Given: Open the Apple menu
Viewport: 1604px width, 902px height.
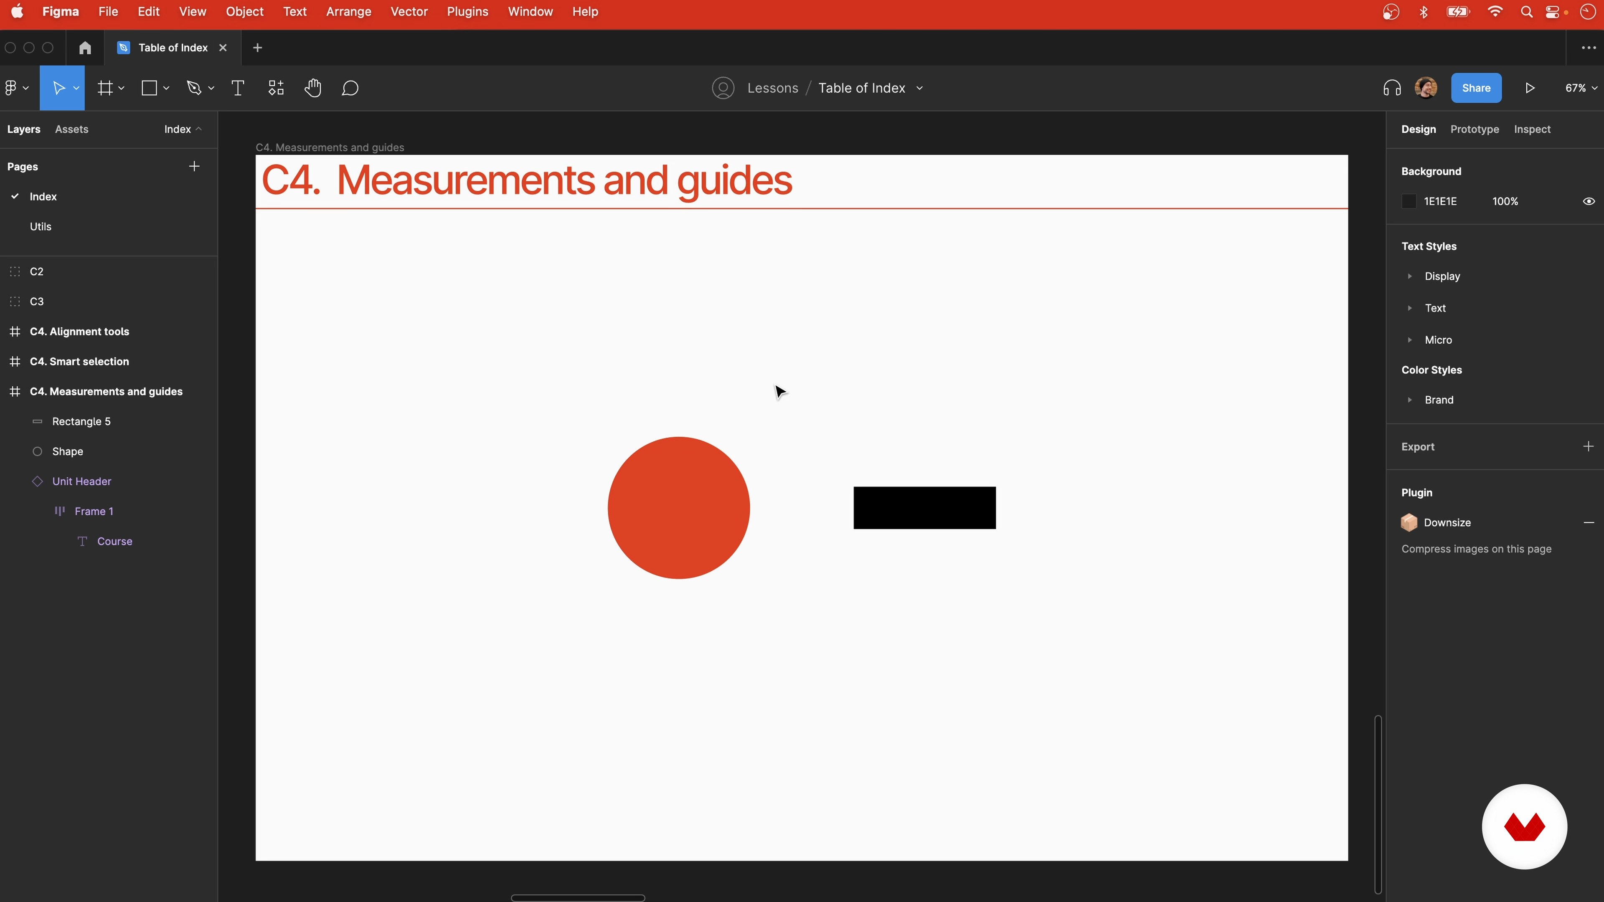Looking at the screenshot, I should 17,11.
